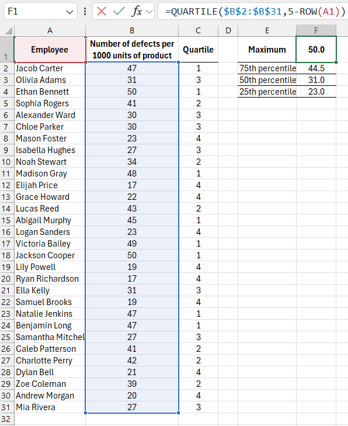Cancel the formula entry with the X icon
This screenshot has height=426, width=348.
[102, 12]
